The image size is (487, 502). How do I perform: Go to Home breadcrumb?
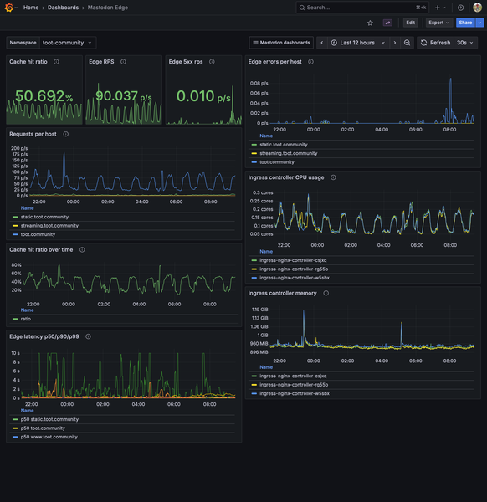[x=31, y=8]
